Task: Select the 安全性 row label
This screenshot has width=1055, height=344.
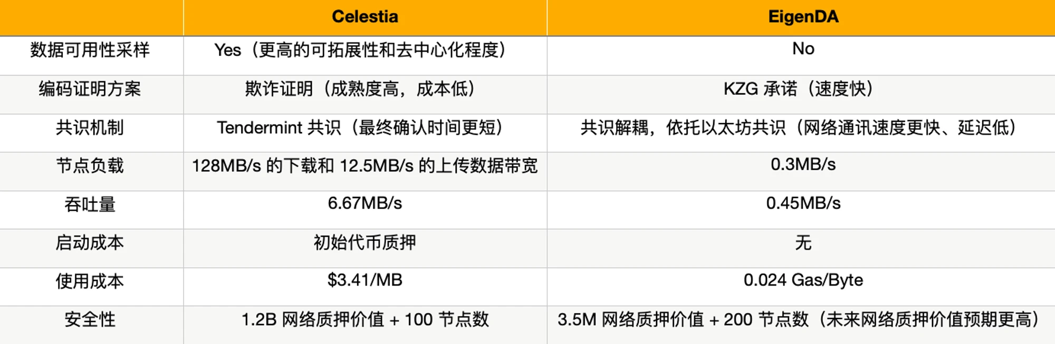Action: 90,319
